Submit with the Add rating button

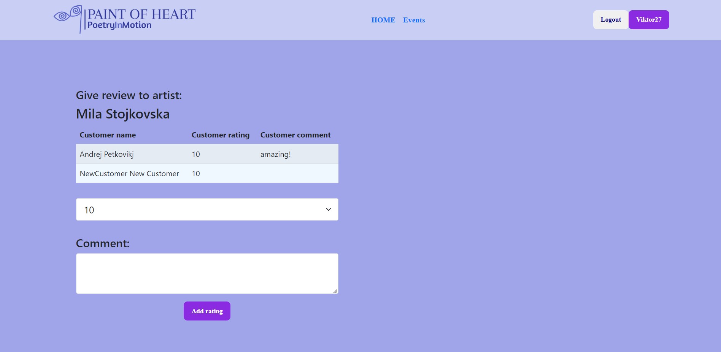pyautogui.click(x=207, y=311)
